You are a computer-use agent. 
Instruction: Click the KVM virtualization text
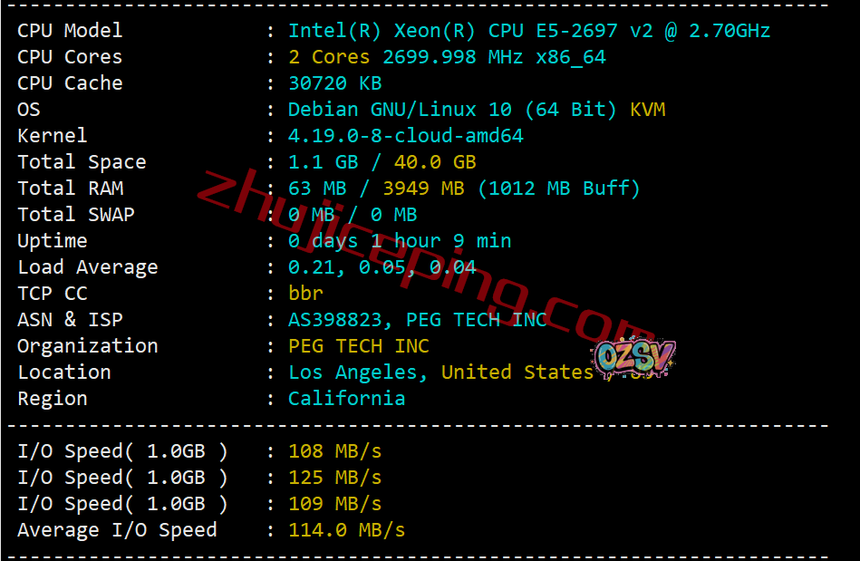coord(647,110)
